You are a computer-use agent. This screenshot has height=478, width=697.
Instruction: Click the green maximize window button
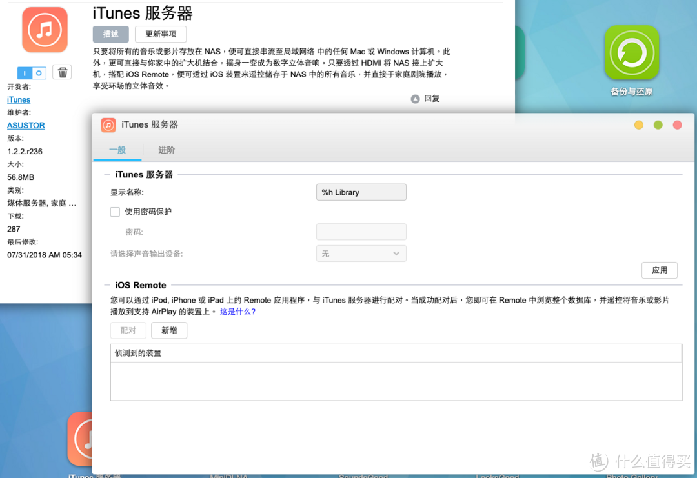point(658,125)
